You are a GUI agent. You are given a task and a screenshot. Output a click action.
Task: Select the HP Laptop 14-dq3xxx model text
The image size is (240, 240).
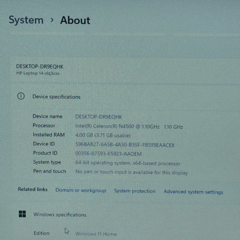(x=38, y=73)
